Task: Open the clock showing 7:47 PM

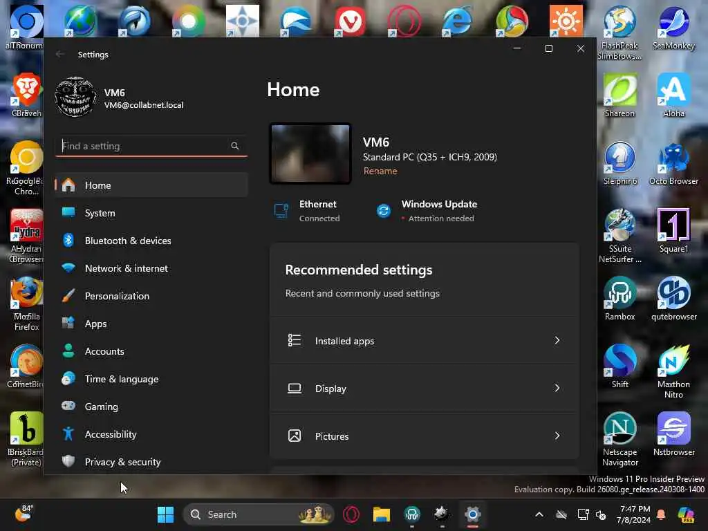Action: coord(635,514)
